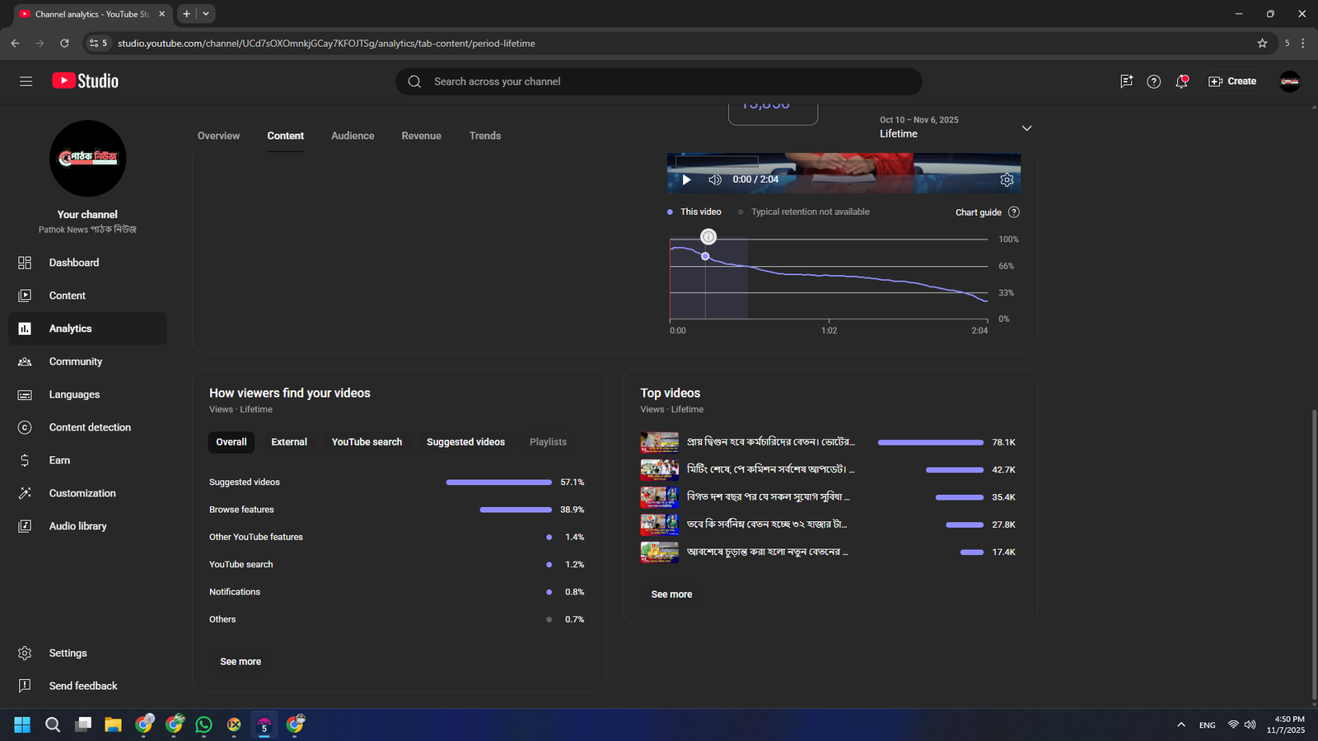Switch to the Audience tab
This screenshot has height=741, width=1318.
pyautogui.click(x=353, y=136)
